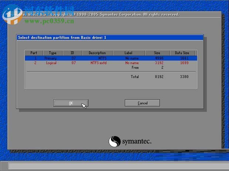Click the Total size value 8192
The image size is (229, 171).
(x=159, y=76)
